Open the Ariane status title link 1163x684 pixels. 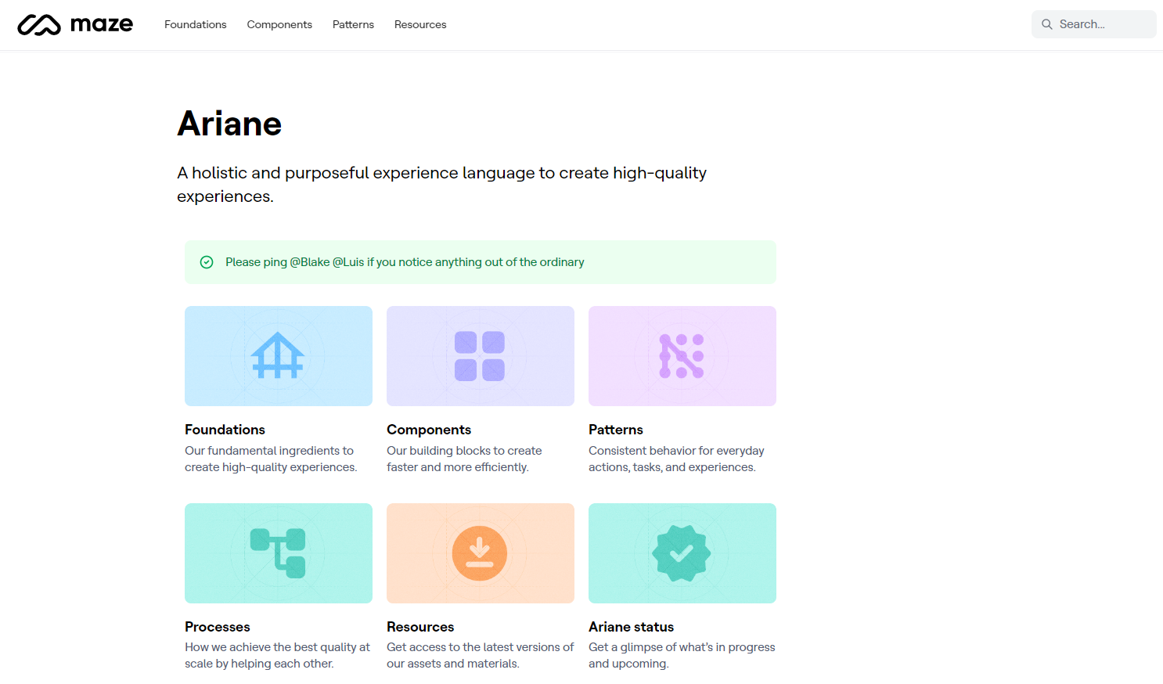click(632, 627)
